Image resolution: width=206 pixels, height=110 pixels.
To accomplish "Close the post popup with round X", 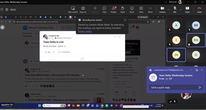I will coord(2,27).
